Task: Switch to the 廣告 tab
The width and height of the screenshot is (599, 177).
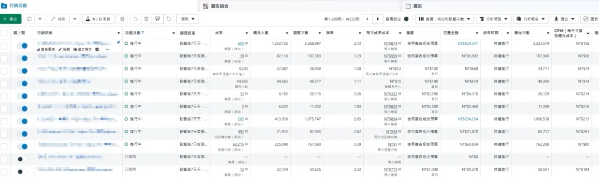Action: (x=500, y=6)
